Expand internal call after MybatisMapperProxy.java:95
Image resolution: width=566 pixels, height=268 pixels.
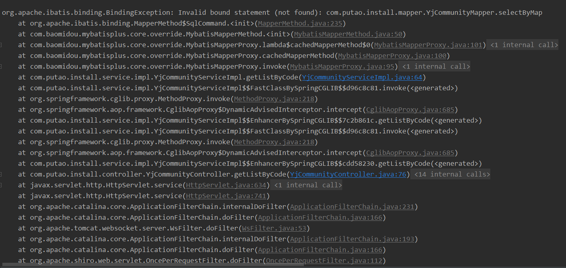(x=436, y=67)
